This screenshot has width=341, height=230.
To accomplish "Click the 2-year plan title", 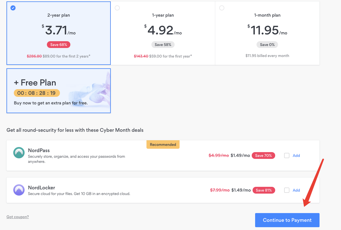I will point(59,15).
